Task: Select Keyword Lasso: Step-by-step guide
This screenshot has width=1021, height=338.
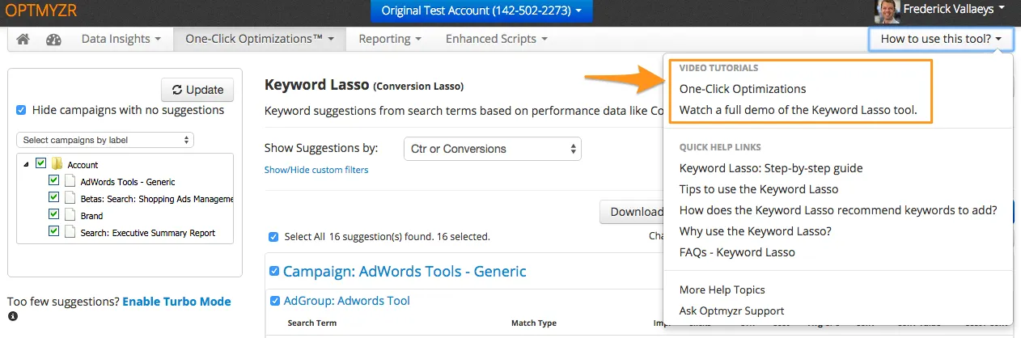Action: tap(770, 168)
